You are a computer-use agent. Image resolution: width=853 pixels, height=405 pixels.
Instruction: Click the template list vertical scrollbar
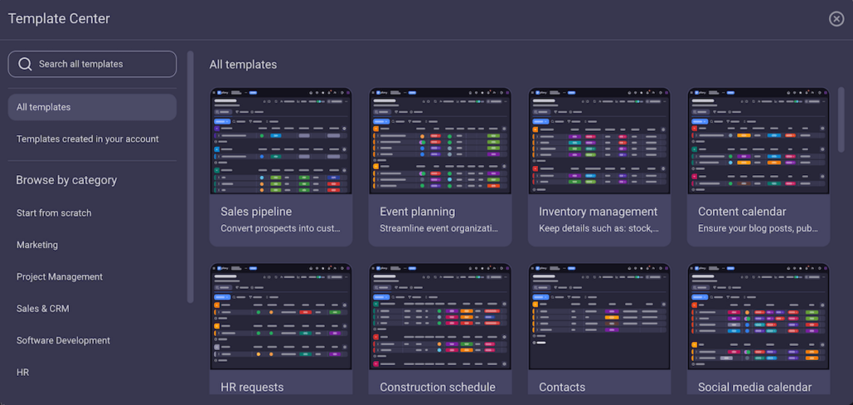[841, 117]
